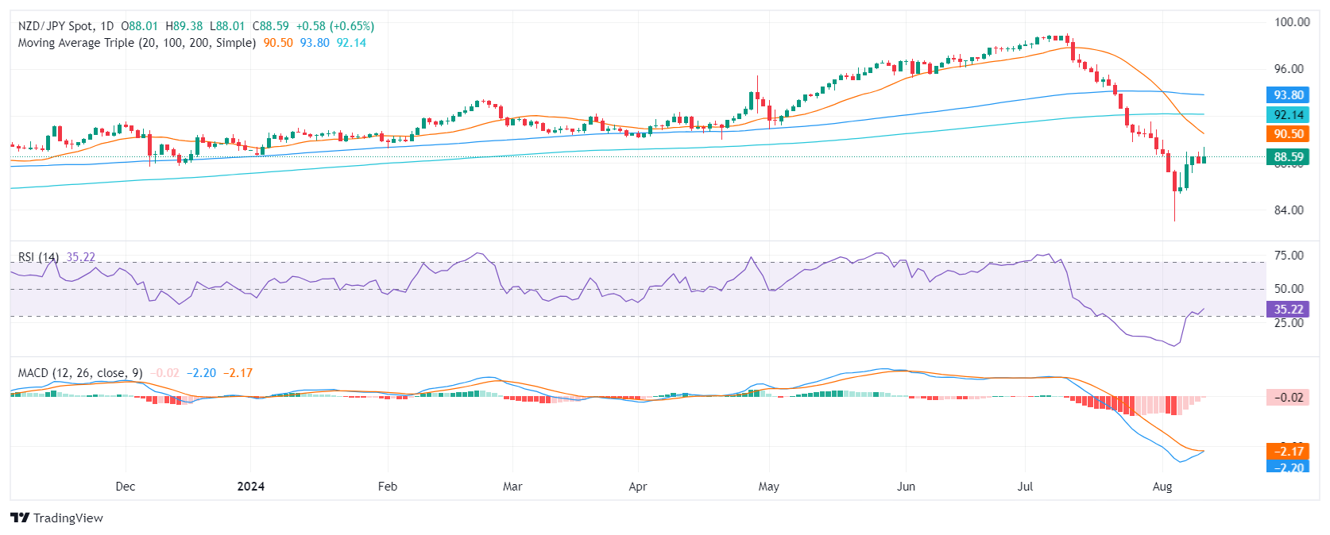Click the Aug label on time axis
The image size is (1330, 535).
tap(1162, 487)
